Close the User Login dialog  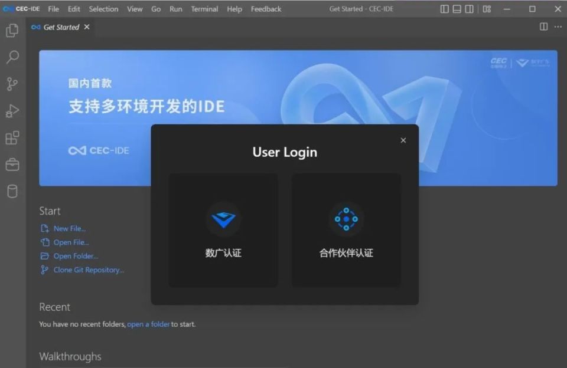coord(403,140)
